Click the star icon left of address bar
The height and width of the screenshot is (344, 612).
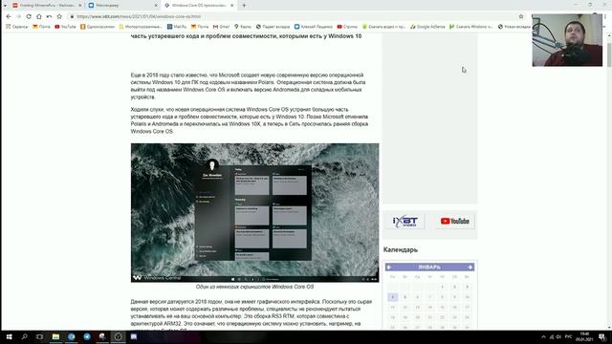pyautogui.click(x=59, y=16)
